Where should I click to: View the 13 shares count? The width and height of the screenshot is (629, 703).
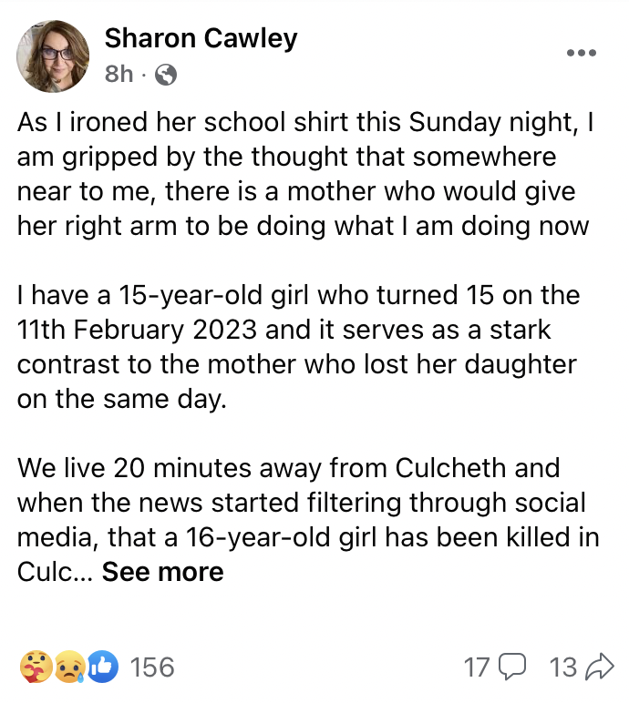coord(564,667)
